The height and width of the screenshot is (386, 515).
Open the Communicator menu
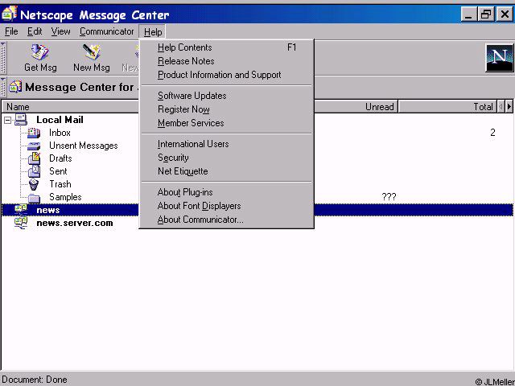(107, 31)
